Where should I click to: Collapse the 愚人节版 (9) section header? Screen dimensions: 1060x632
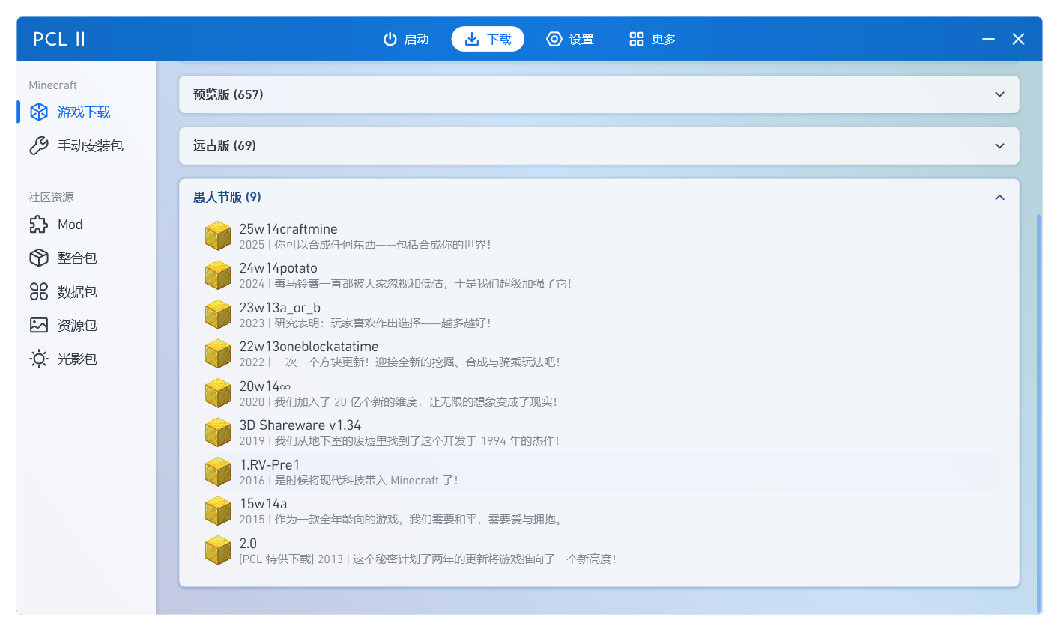599,197
